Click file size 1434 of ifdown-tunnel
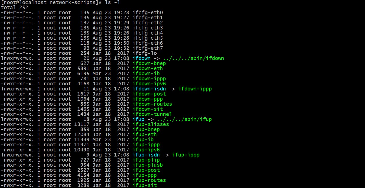Image resolution: width=365 pixels, height=188 pixels. click(83, 114)
